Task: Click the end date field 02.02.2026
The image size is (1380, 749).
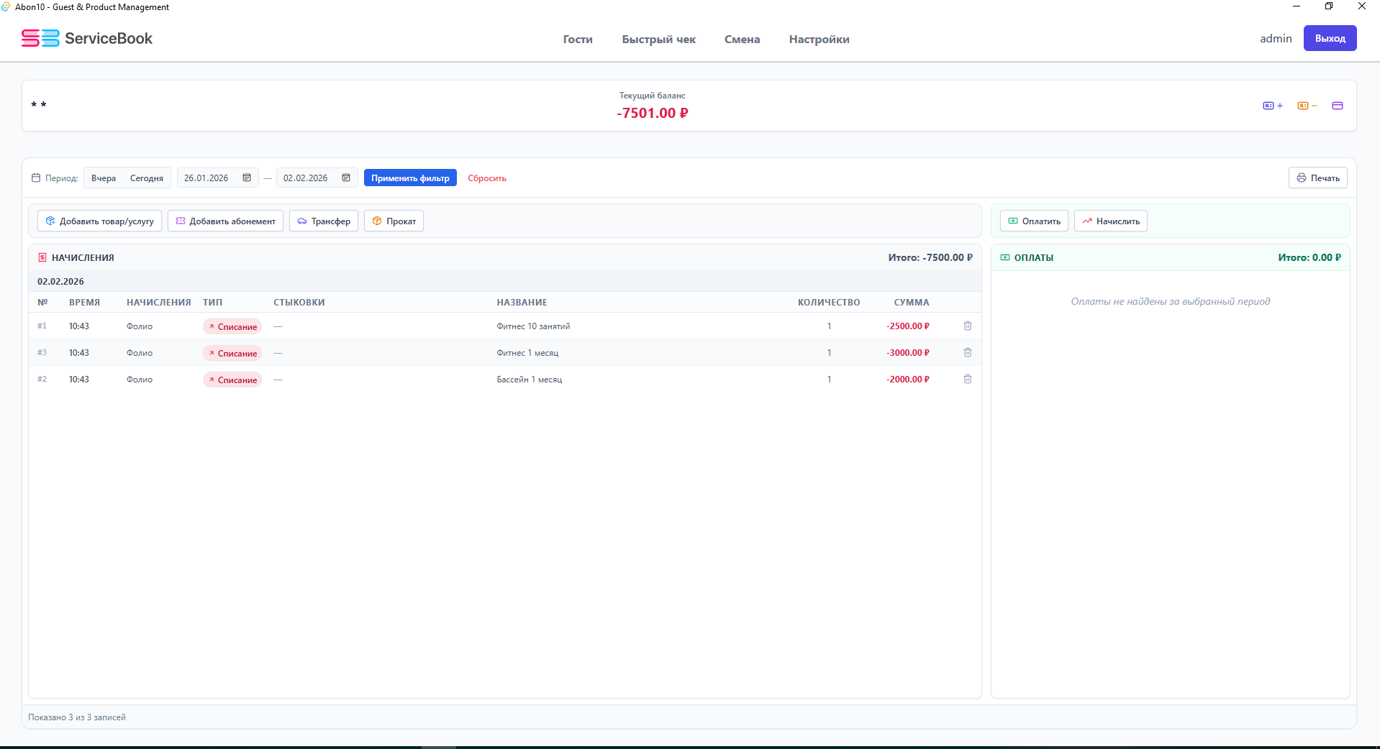Action: (x=317, y=178)
